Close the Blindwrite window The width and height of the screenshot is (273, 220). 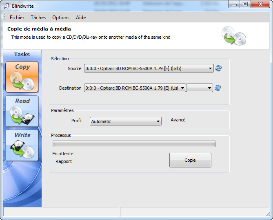point(260,4)
